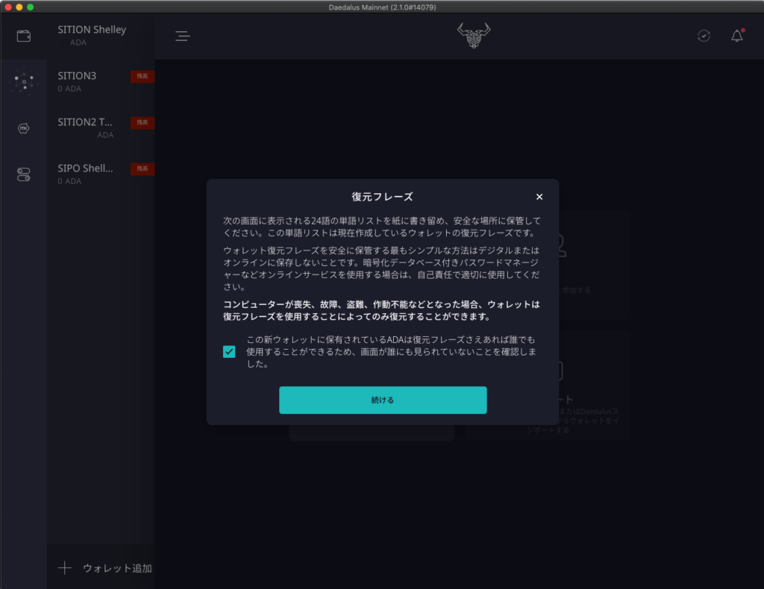
Task: Open the settings toggle icon in sidebar
Action: (24, 174)
